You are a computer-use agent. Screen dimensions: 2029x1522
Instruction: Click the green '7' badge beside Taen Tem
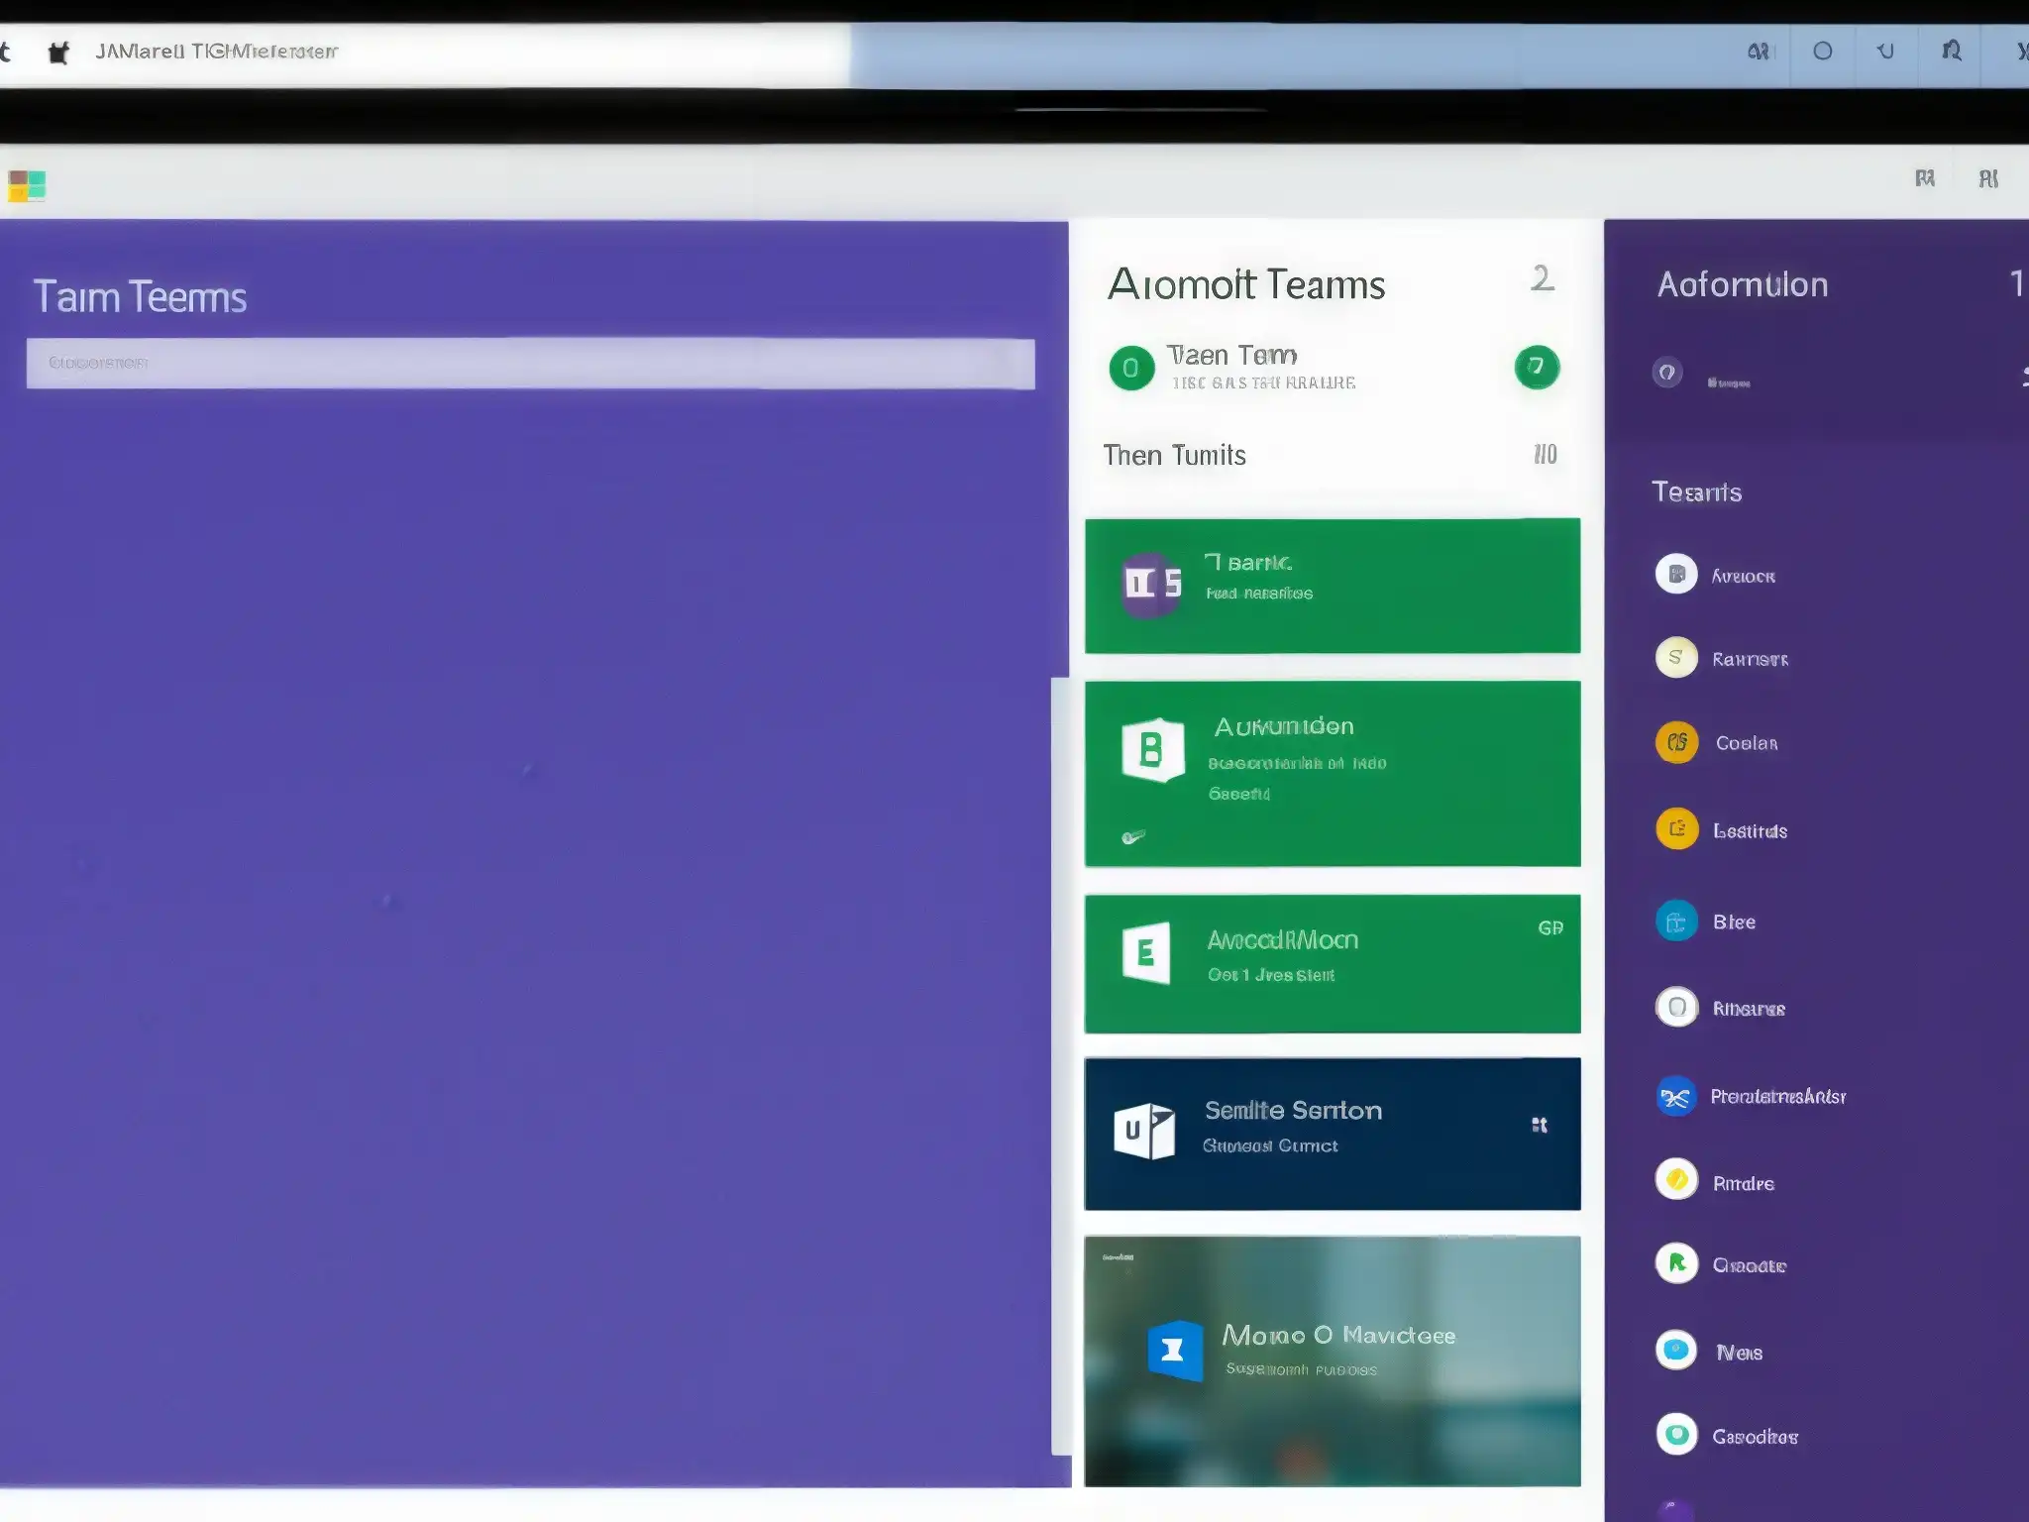tap(1537, 367)
